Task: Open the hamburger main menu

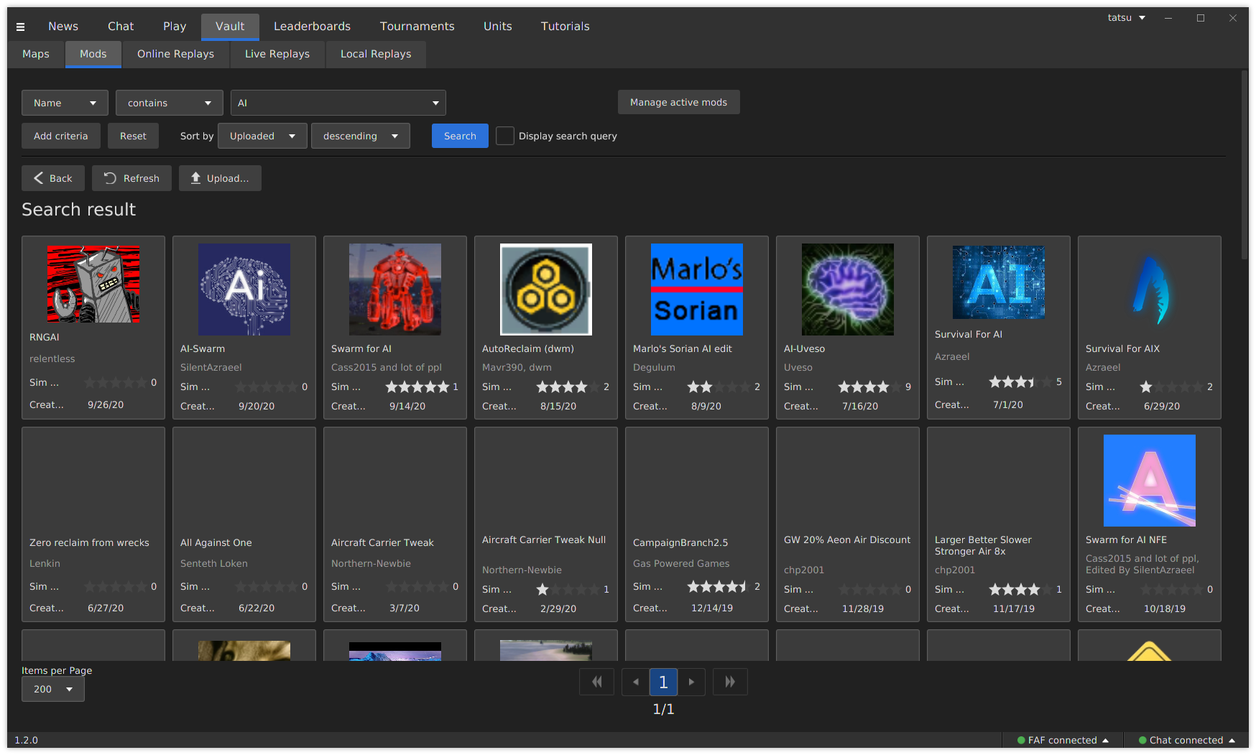Action: pyautogui.click(x=20, y=27)
